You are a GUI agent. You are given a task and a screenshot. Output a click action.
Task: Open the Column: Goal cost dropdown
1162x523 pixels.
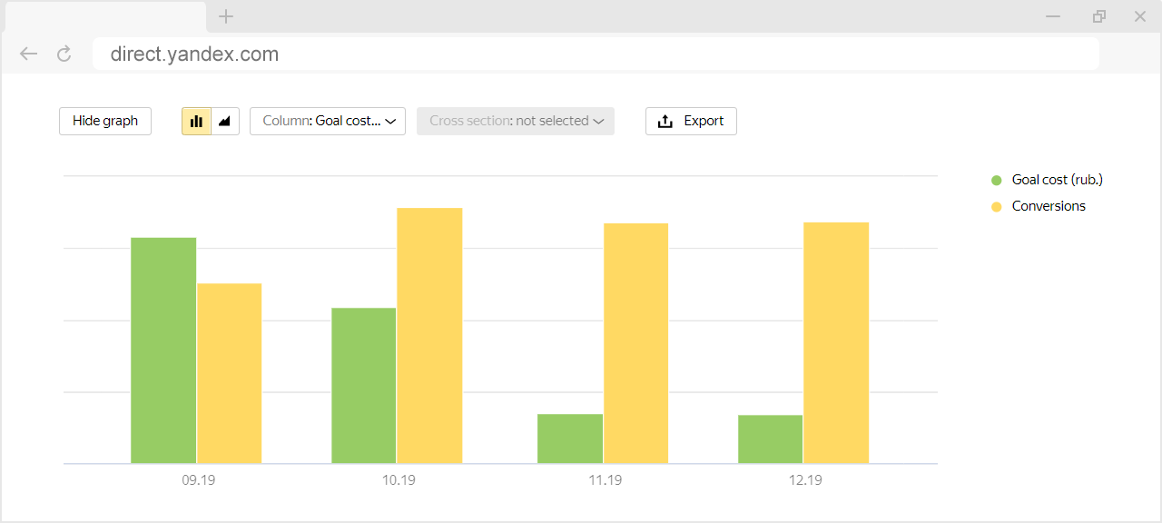click(328, 121)
